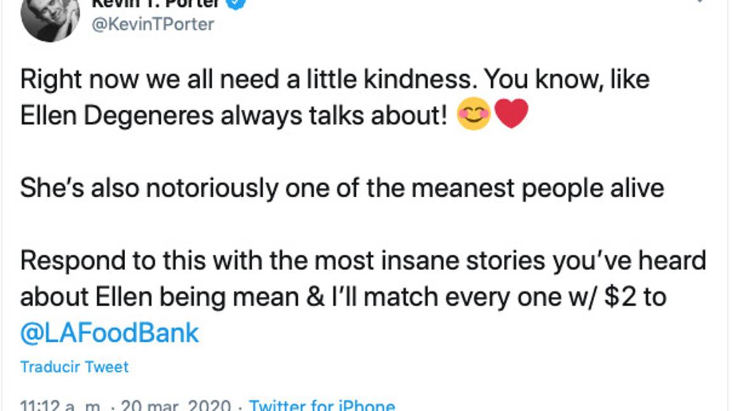The image size is (732, 411).
Task: Click the "She's also notoriously" sentence
Action: (342, 188)
